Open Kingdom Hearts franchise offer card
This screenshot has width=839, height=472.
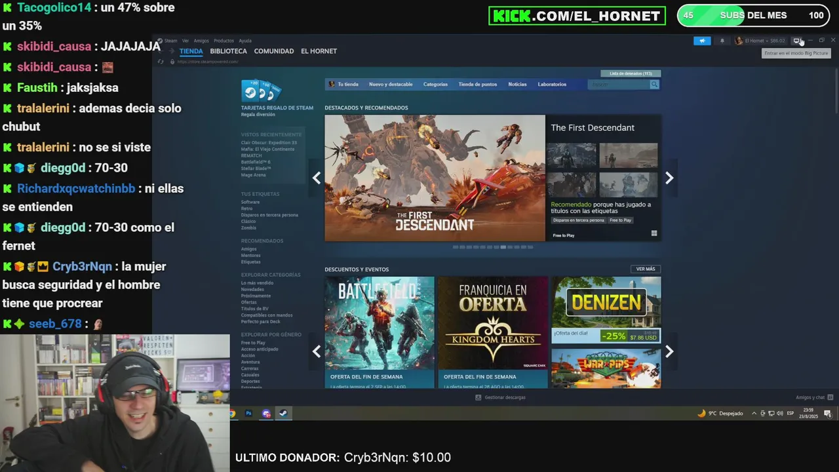coord(493,332)
